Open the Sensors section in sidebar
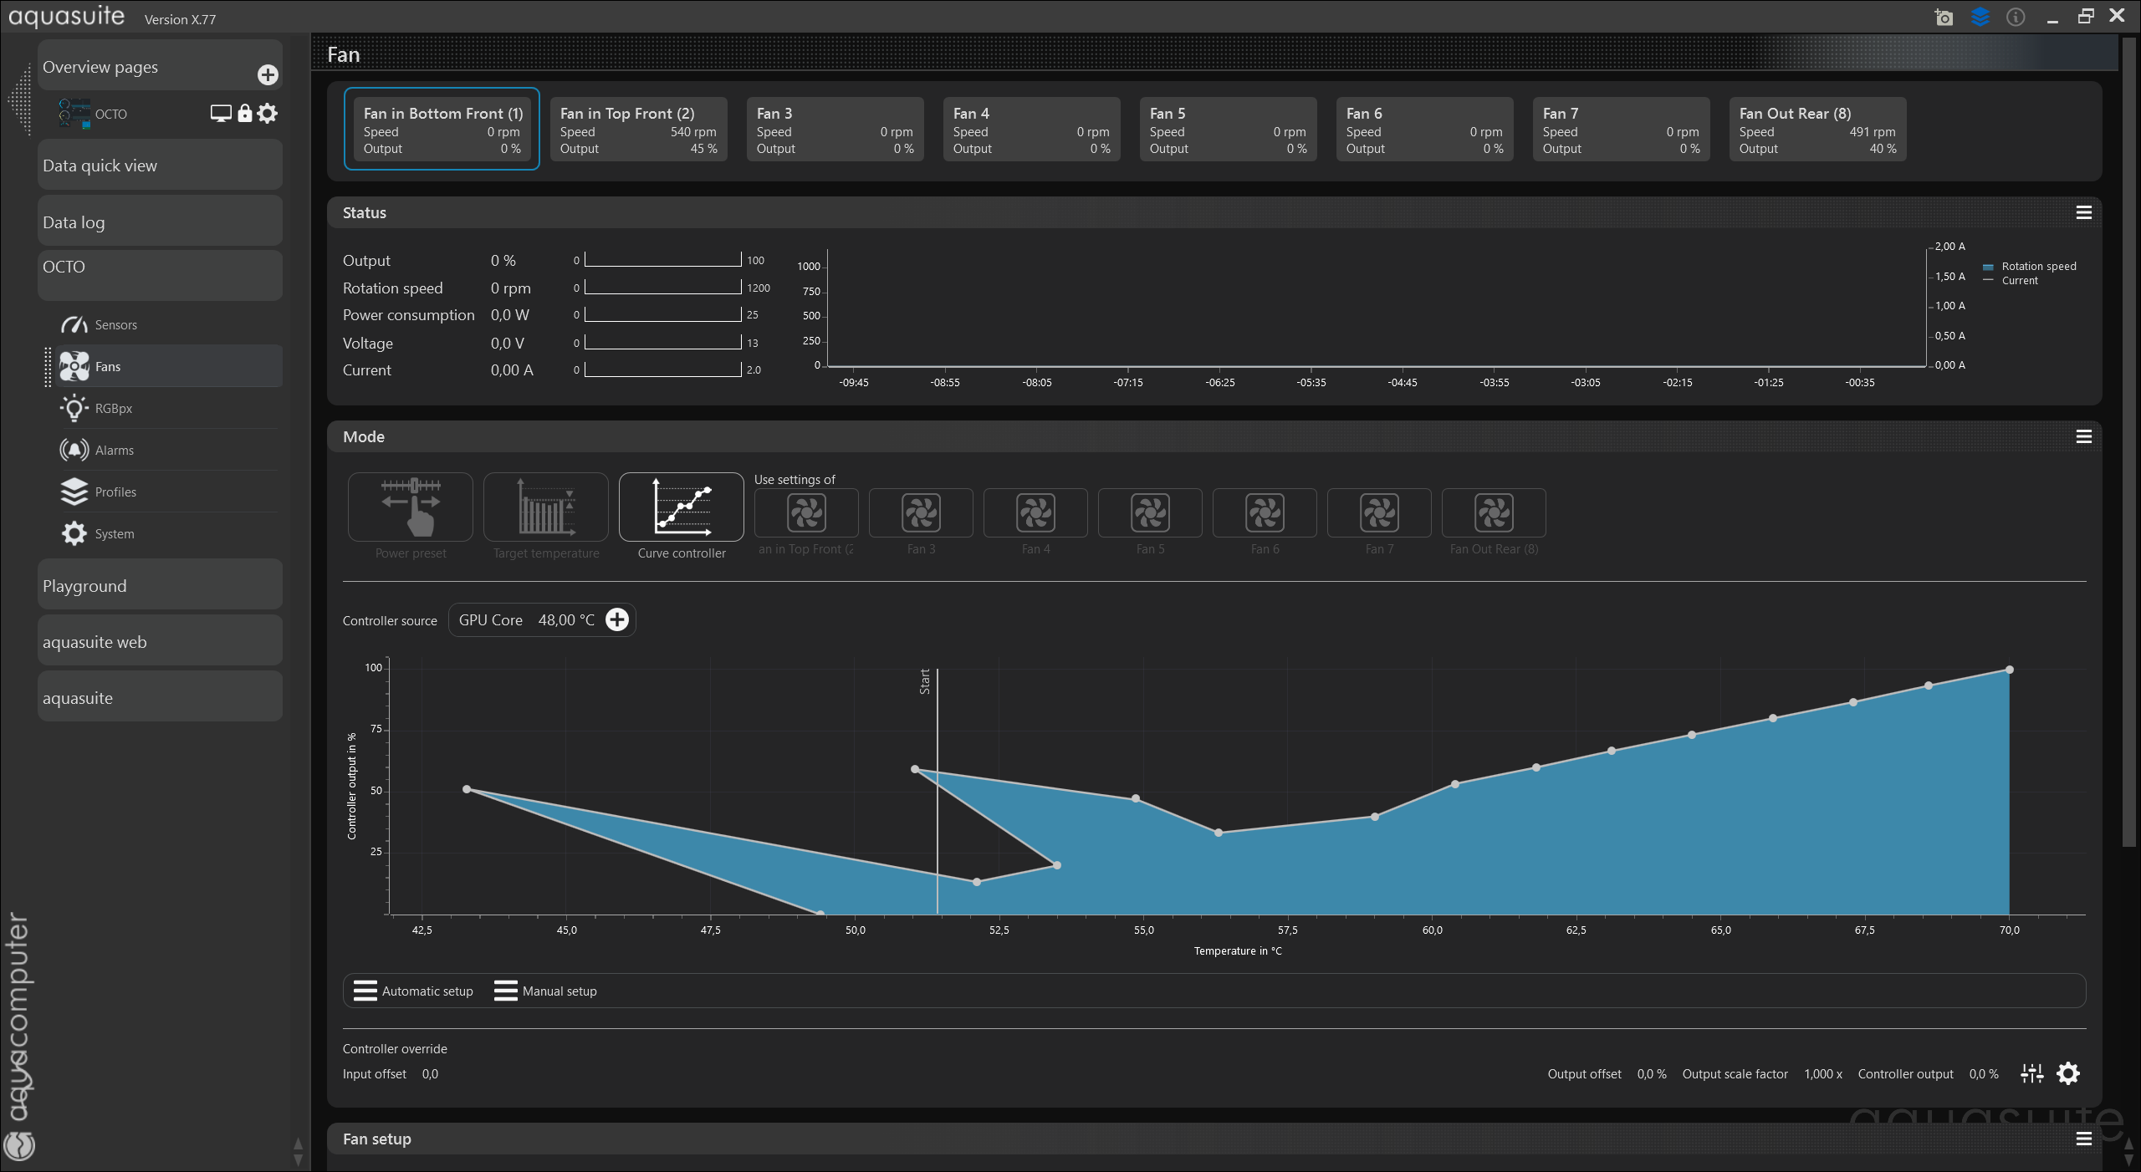Image resolution: width=2141 pixels, height=1172 pixels. (x=115, y=324)
